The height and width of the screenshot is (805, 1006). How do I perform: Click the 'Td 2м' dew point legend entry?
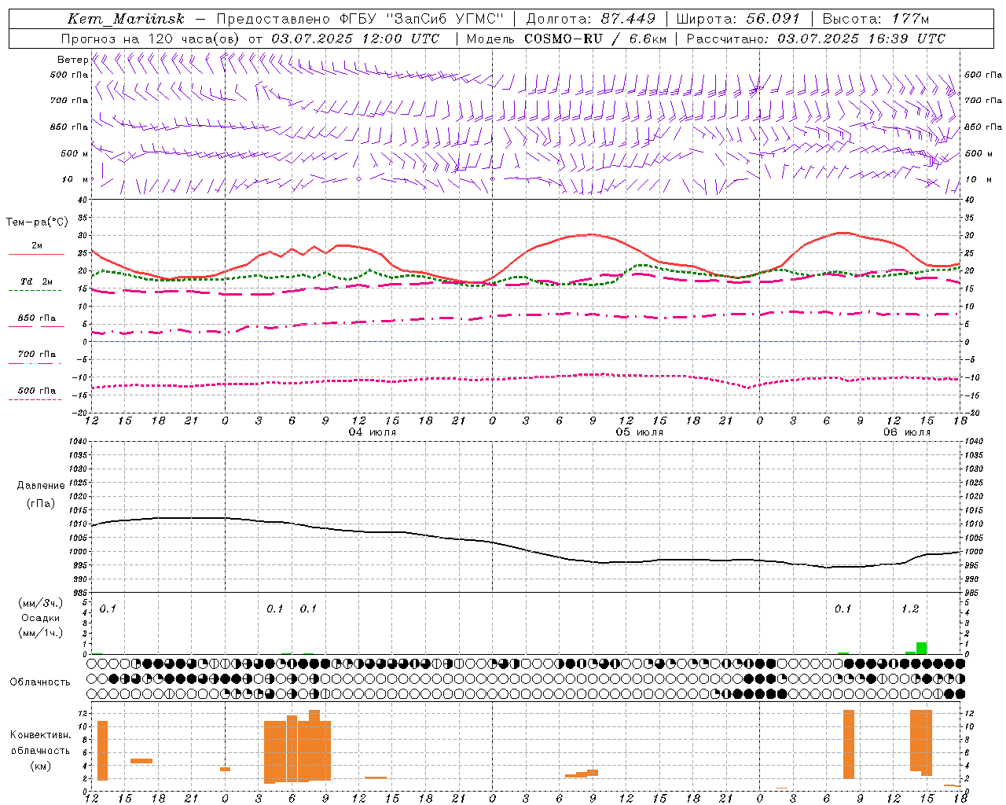coord(36,281)
